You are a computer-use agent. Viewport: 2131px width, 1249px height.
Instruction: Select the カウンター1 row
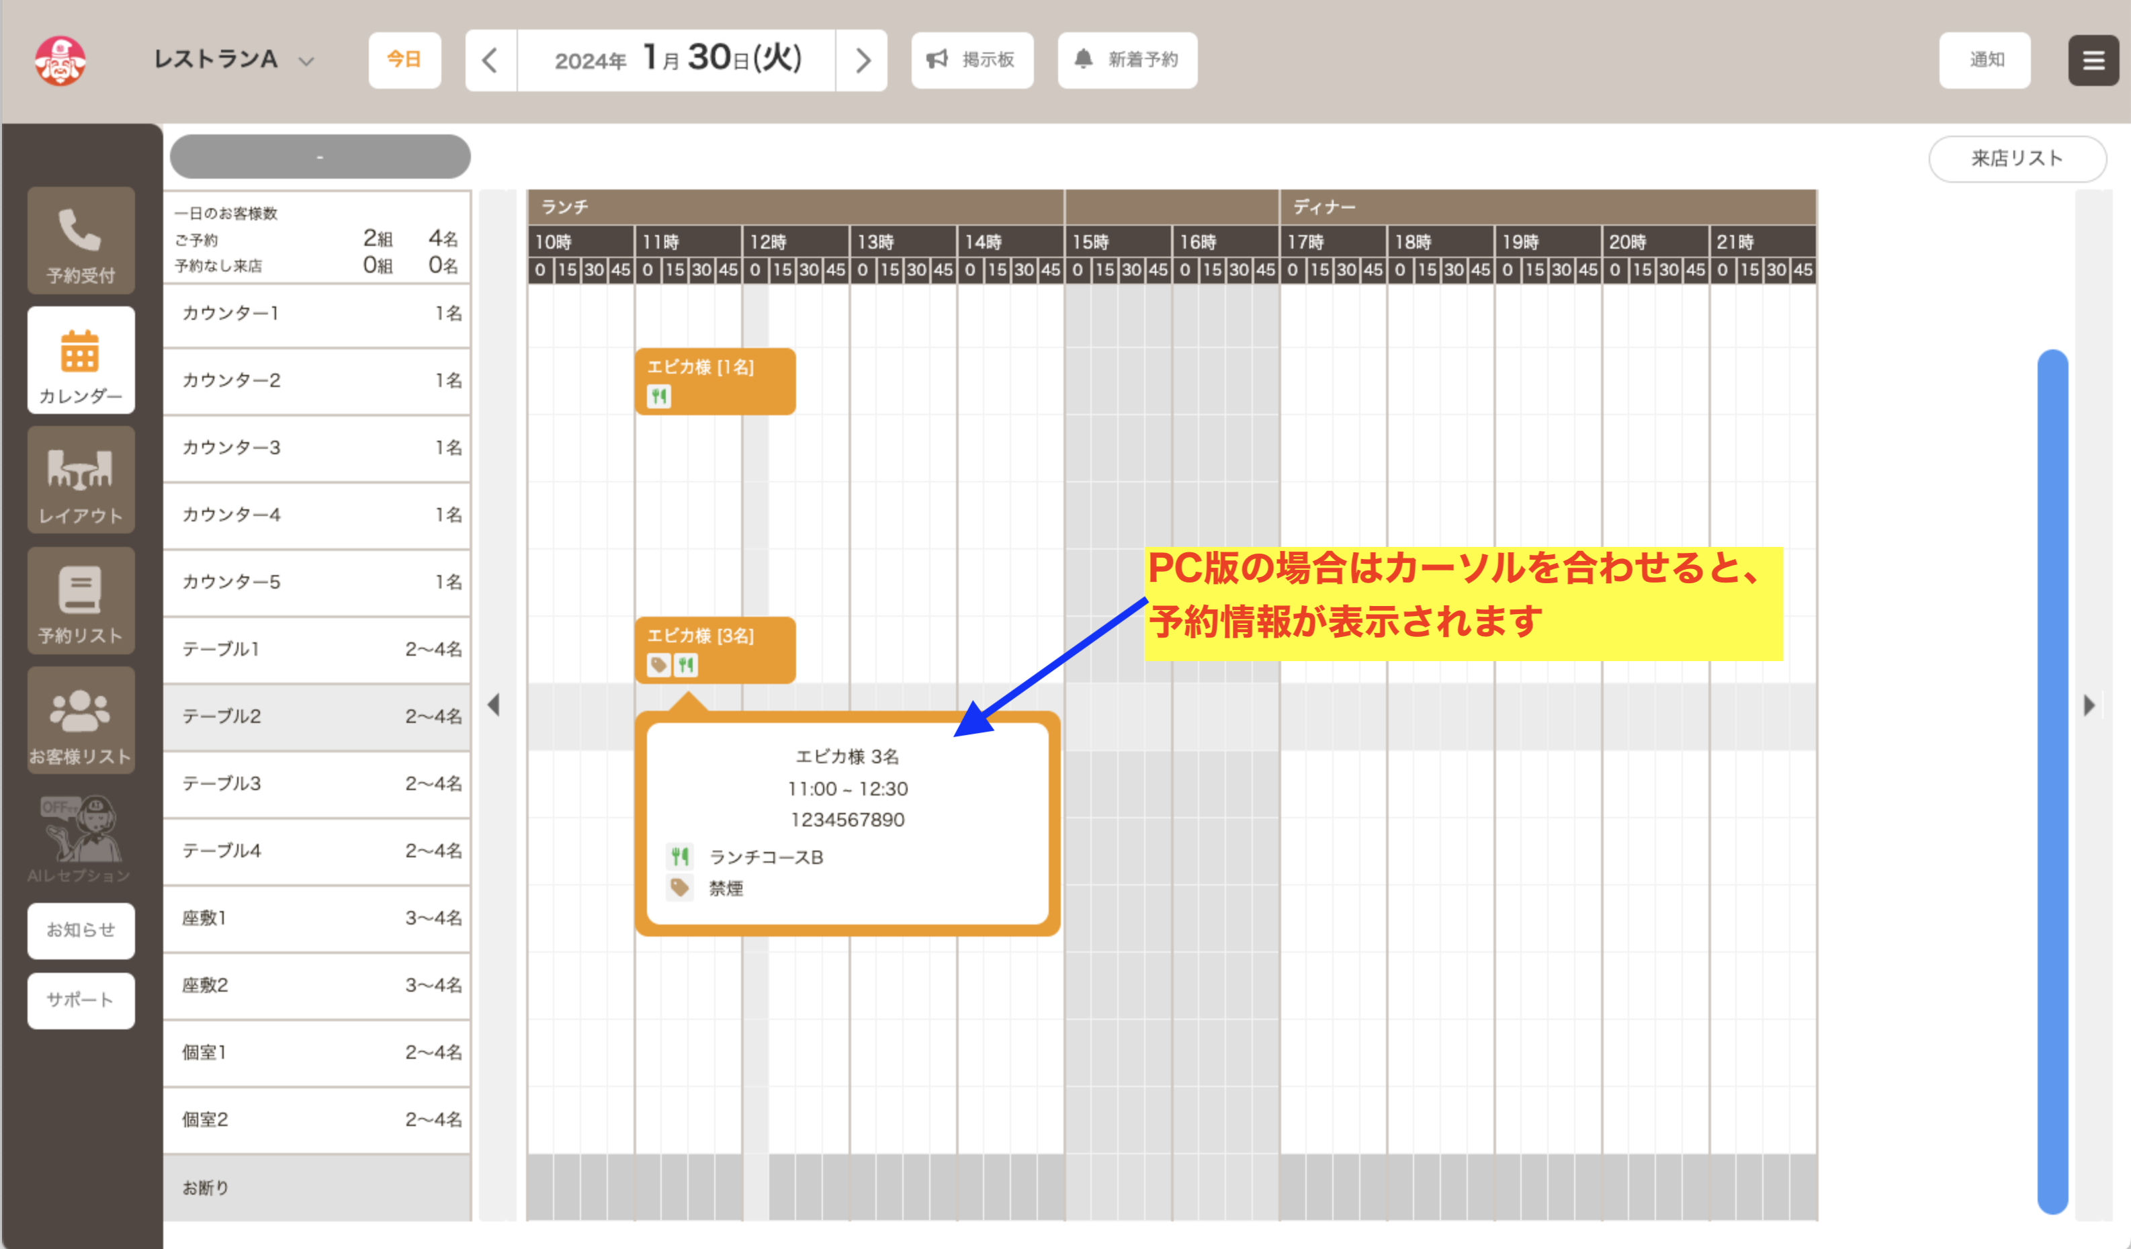317,314
